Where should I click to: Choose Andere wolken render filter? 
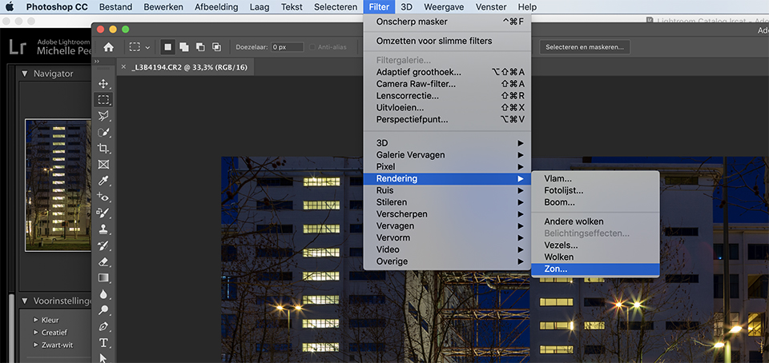point(595,221)
